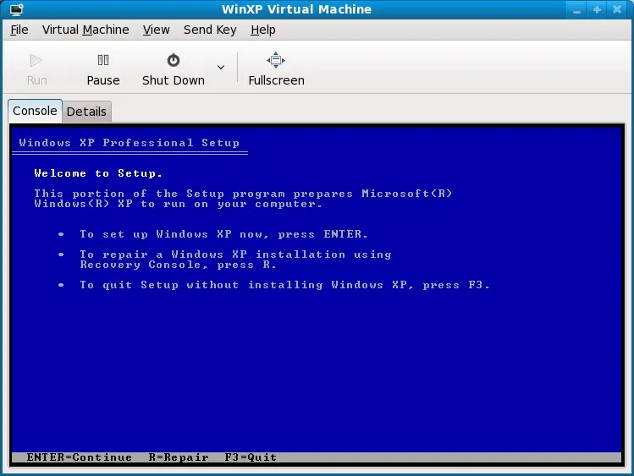Image resolution: width=634 pixels, height=476 pixels.
Task: Expand the View menu
Action: pyautogui.click(x=156, y=30)
